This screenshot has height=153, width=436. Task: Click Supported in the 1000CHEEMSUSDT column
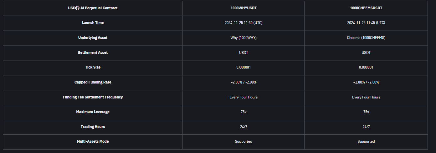tap(366, 141)
